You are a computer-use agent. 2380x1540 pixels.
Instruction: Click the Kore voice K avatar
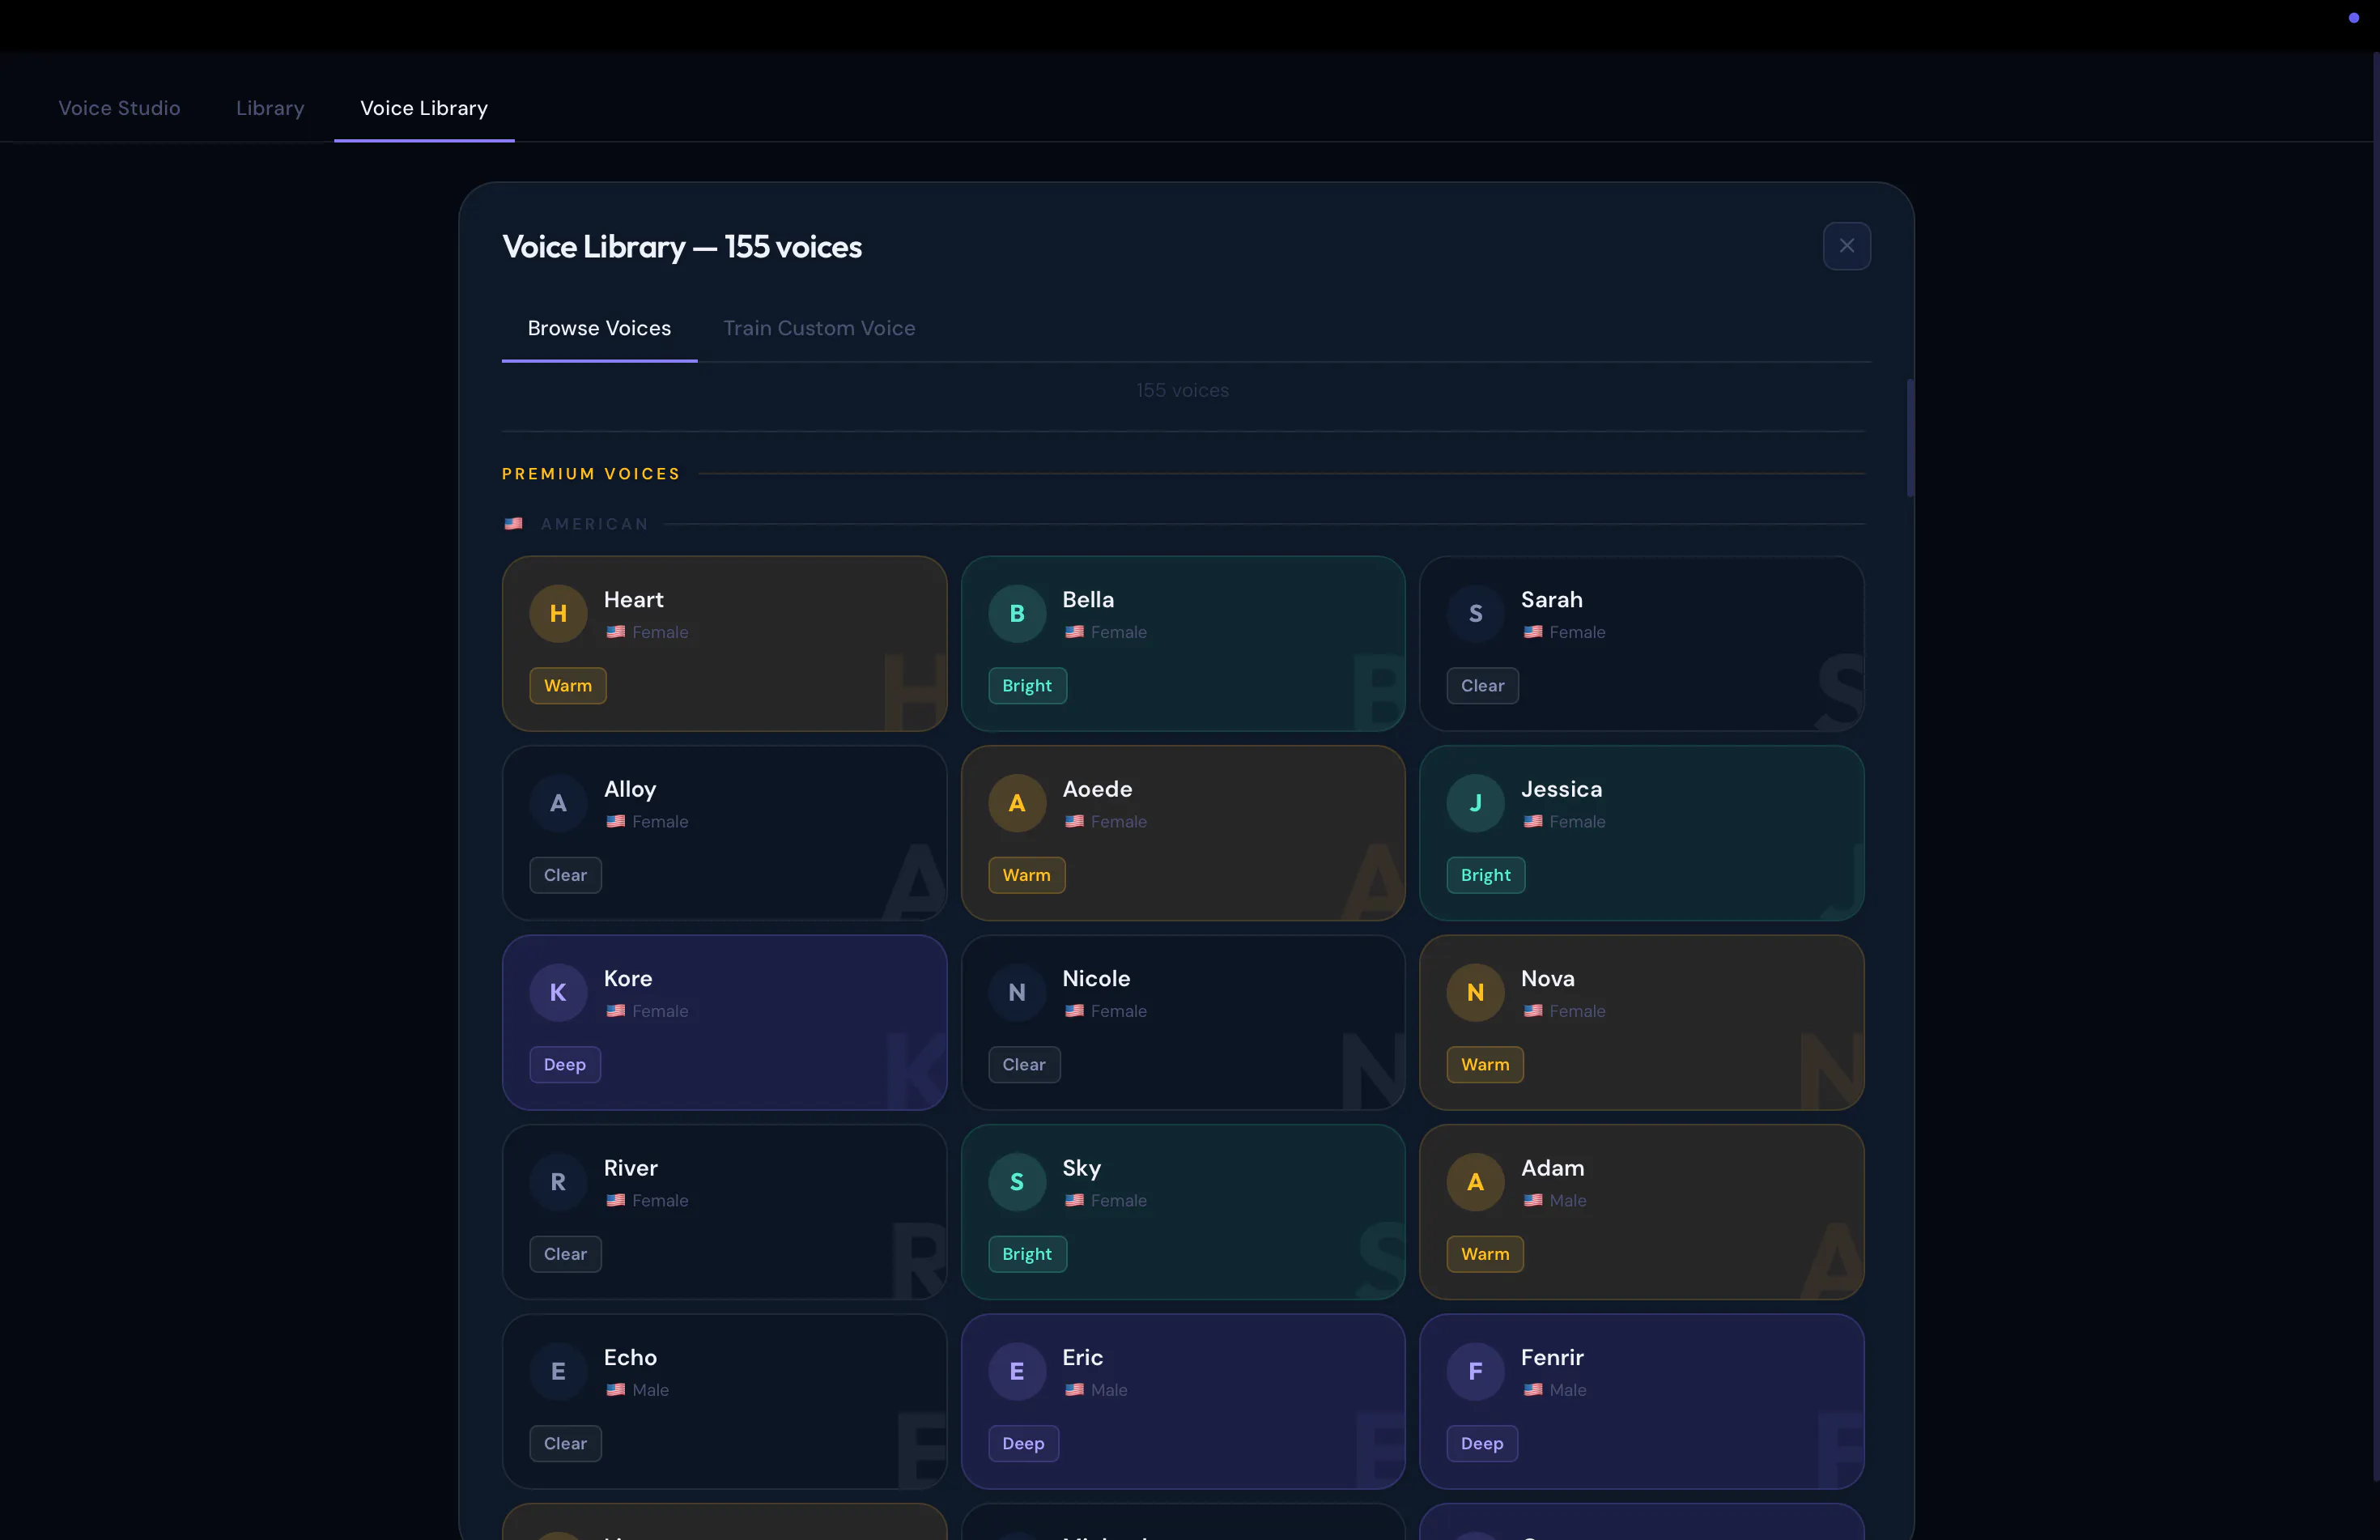(x=558, y=992)
